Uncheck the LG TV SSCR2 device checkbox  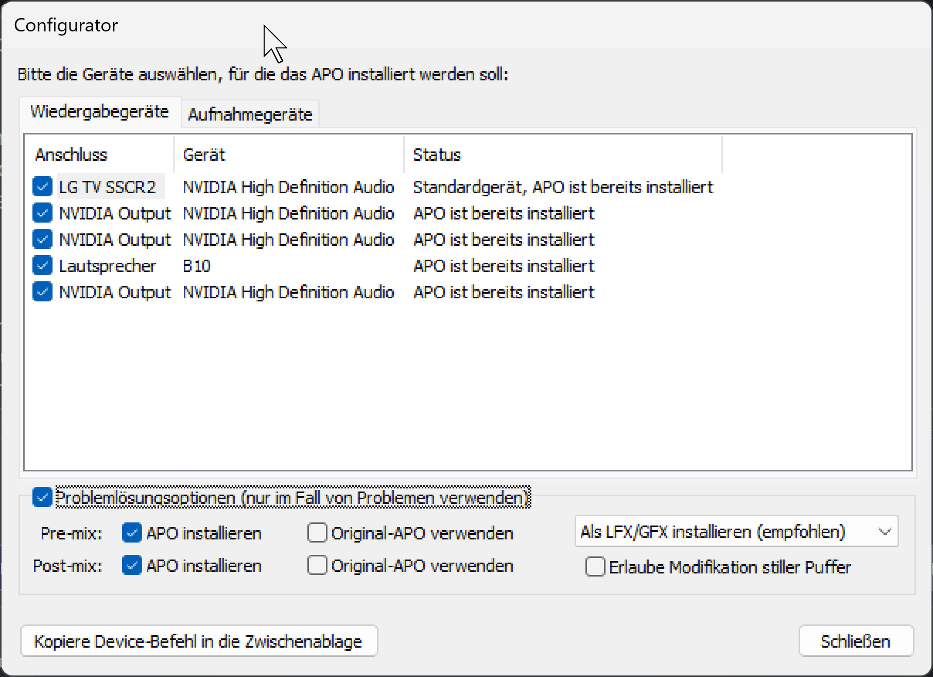[x=42, y=187]
